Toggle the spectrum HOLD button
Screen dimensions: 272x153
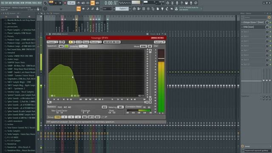61,46
